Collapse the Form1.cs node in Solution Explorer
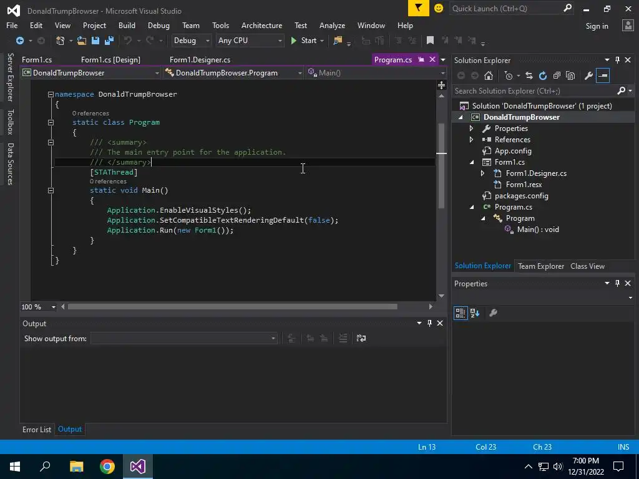 [472, 162]
